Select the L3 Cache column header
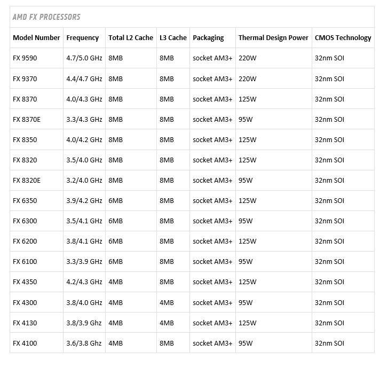This screenshot has width=380, height=367. (173, 38)
